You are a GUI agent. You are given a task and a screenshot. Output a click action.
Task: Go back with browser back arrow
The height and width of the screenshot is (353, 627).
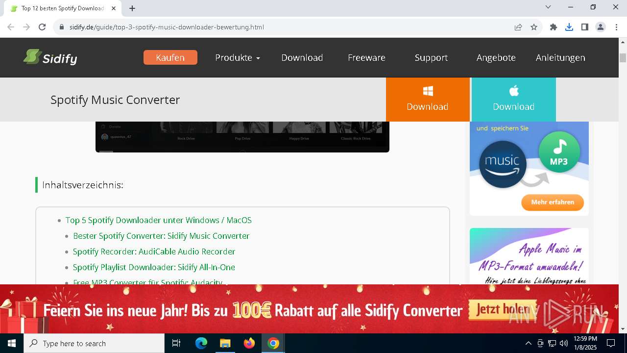(x=11, y=27)
